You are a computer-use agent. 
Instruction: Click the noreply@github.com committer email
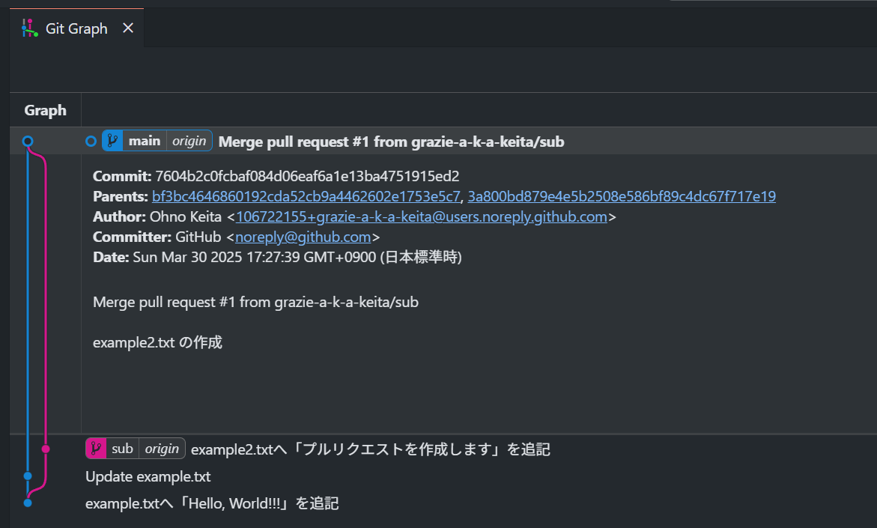click(x=303, y=237)
